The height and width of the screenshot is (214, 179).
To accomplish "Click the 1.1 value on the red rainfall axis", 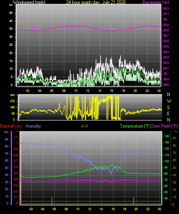I will coord(16,137).
